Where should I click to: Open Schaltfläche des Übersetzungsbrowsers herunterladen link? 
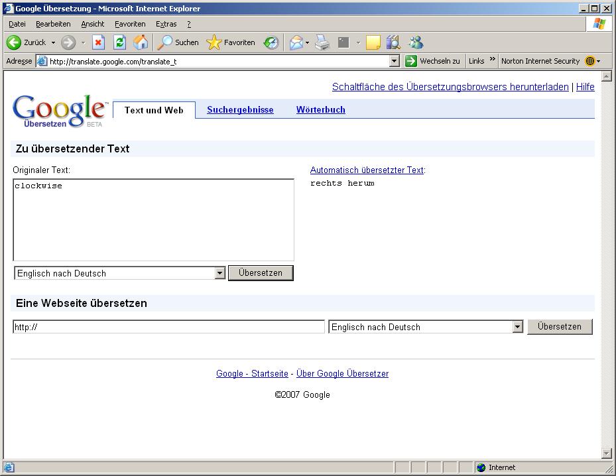click(450, 87)
